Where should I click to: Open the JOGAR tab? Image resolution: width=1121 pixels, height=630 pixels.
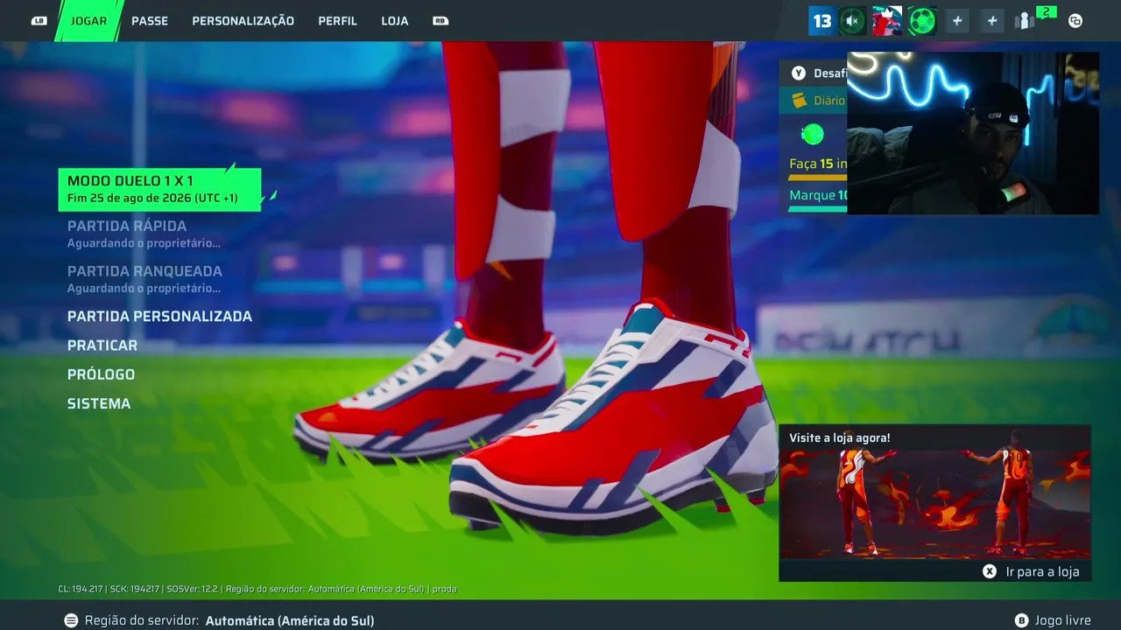tap(88, 21)
